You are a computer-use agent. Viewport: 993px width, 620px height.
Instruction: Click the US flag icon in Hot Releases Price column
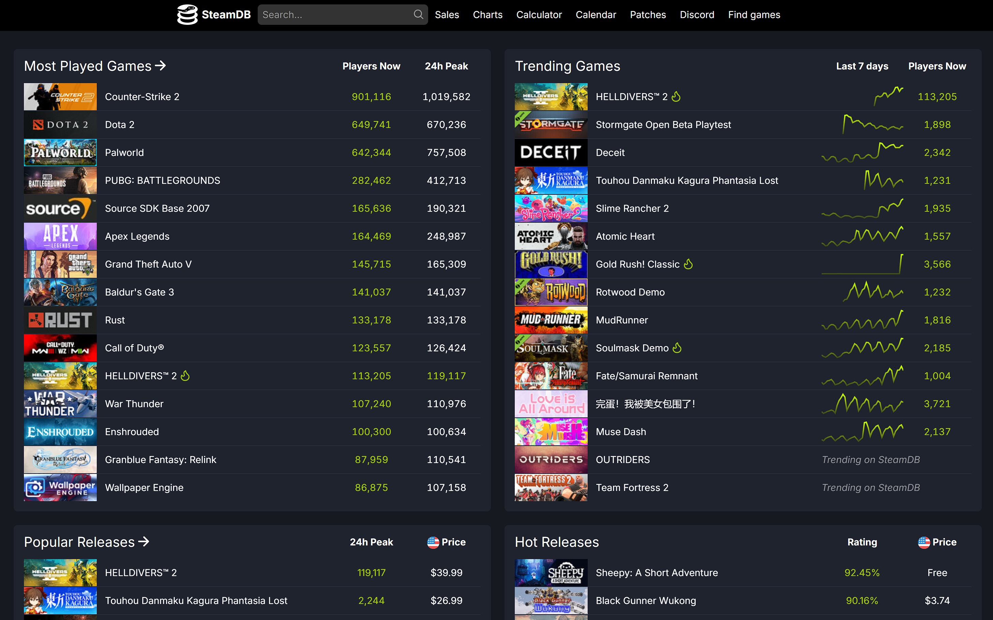923,542
